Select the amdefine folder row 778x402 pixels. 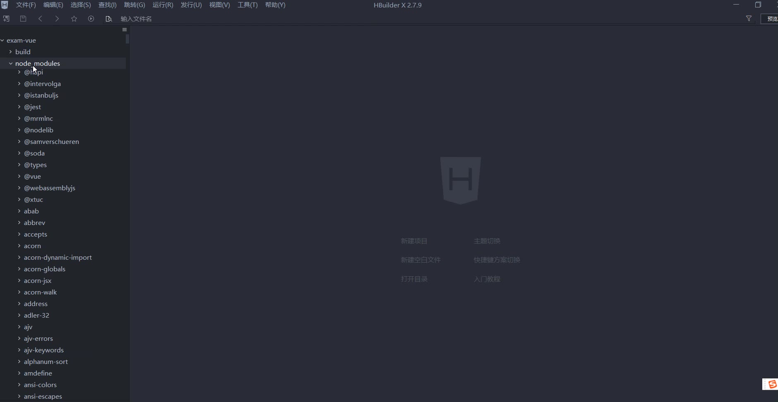coord(63,373)
